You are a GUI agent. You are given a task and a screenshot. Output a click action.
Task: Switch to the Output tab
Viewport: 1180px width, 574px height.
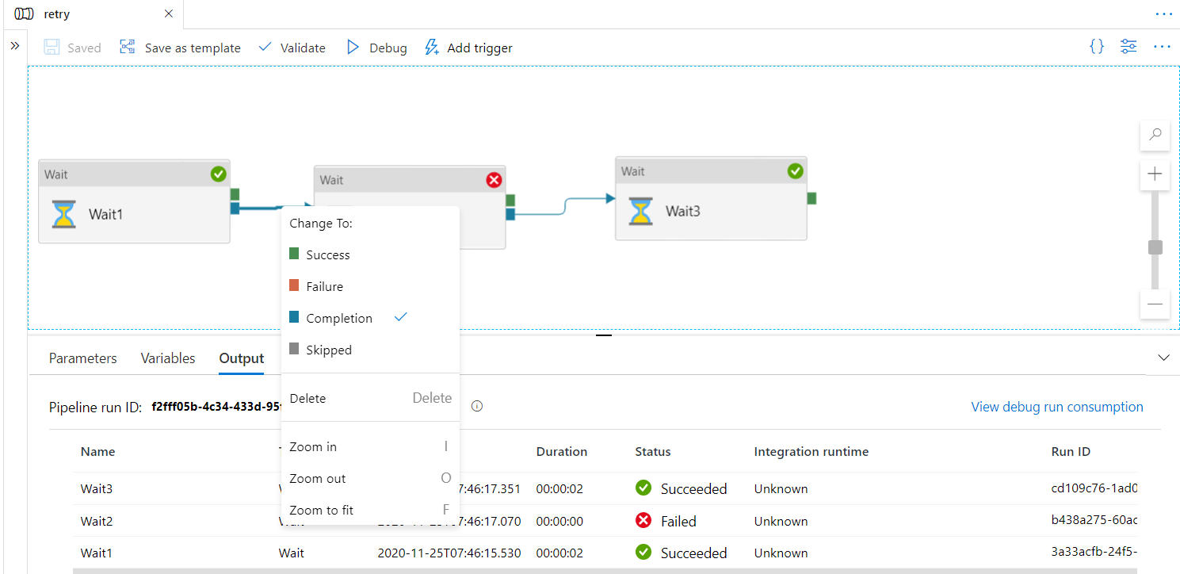click(x=242, y=358)
